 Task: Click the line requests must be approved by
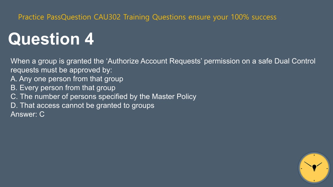pyautogui.click(x=61, y=70)
